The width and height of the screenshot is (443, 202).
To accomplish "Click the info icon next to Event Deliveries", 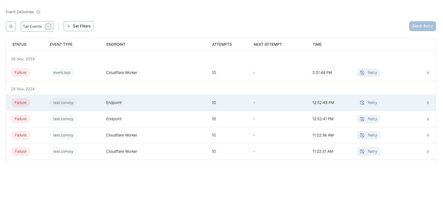I will click(x=38, y=12).
